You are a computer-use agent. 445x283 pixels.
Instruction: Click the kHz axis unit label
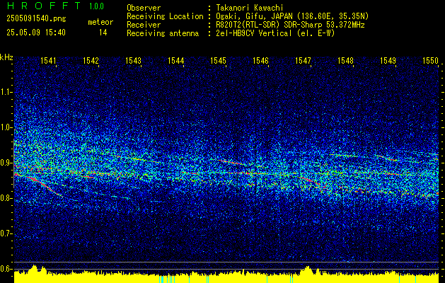6,57
